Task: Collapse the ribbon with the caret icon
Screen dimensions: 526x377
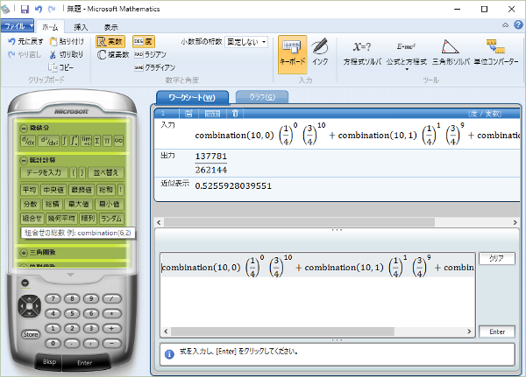Action: pyautogui.click(x=505, y=25)
